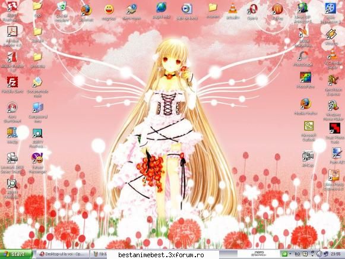Click the Windows Start button

click(x=16, y=254)
